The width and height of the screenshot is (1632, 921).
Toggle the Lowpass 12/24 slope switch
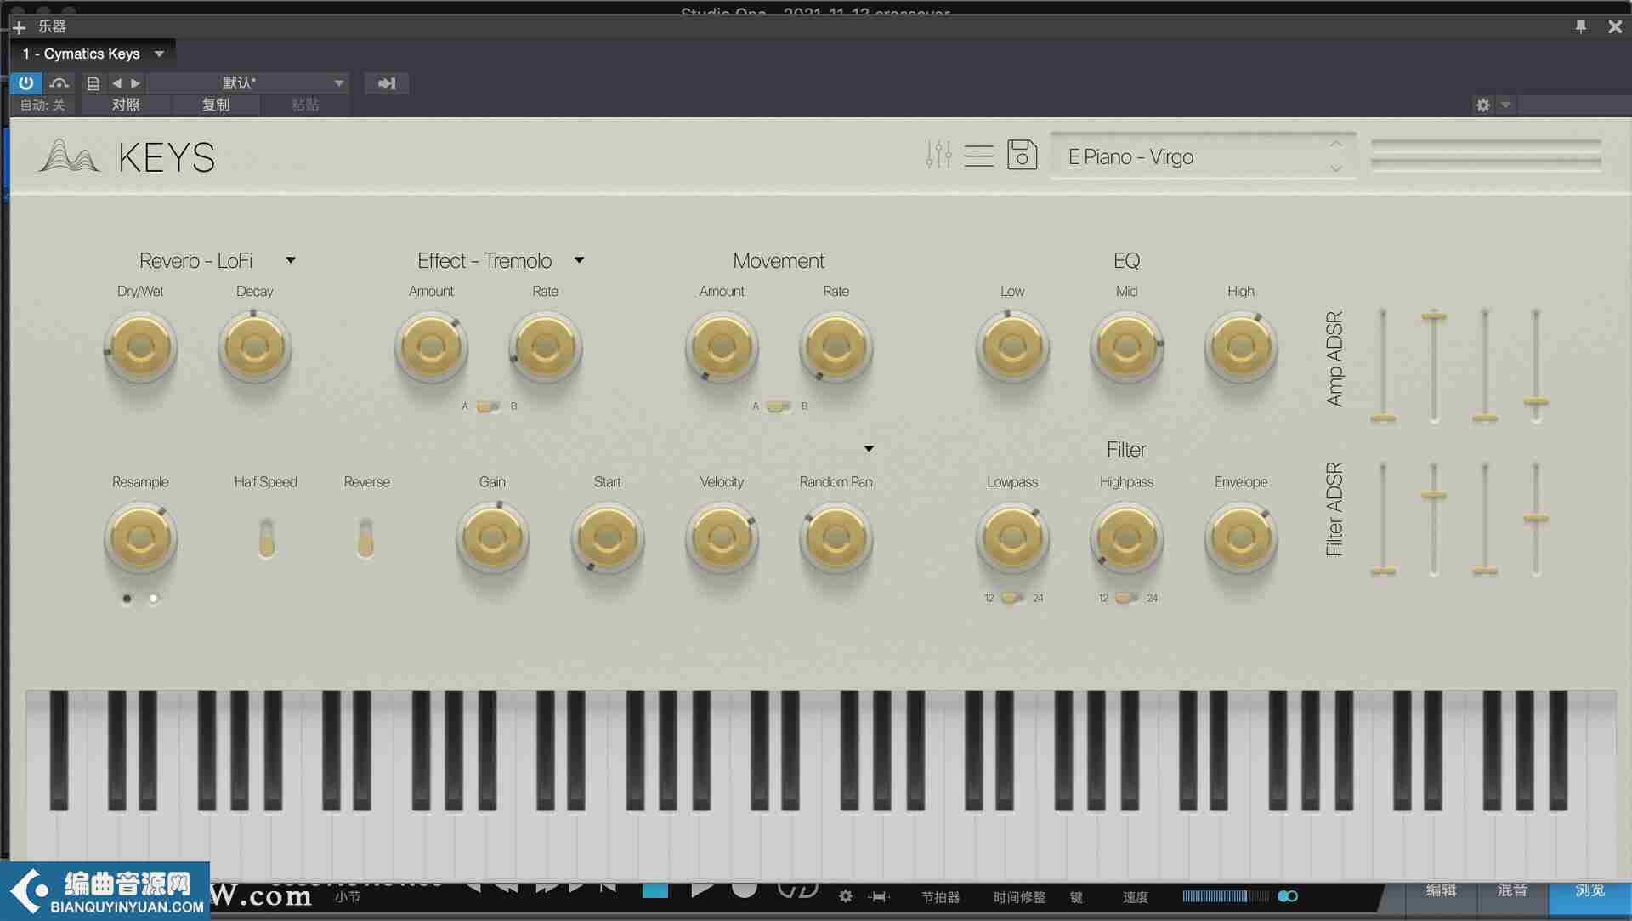point(1012,598)
